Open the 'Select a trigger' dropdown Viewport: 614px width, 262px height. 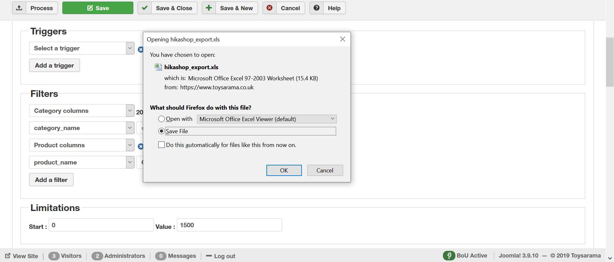click(x=82, y=48)
